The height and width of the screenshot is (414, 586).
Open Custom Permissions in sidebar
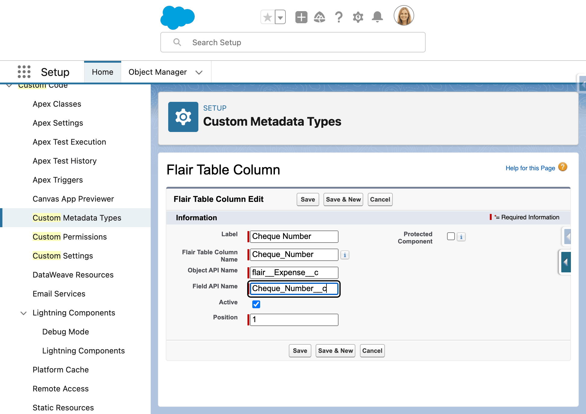pos(70,237)
